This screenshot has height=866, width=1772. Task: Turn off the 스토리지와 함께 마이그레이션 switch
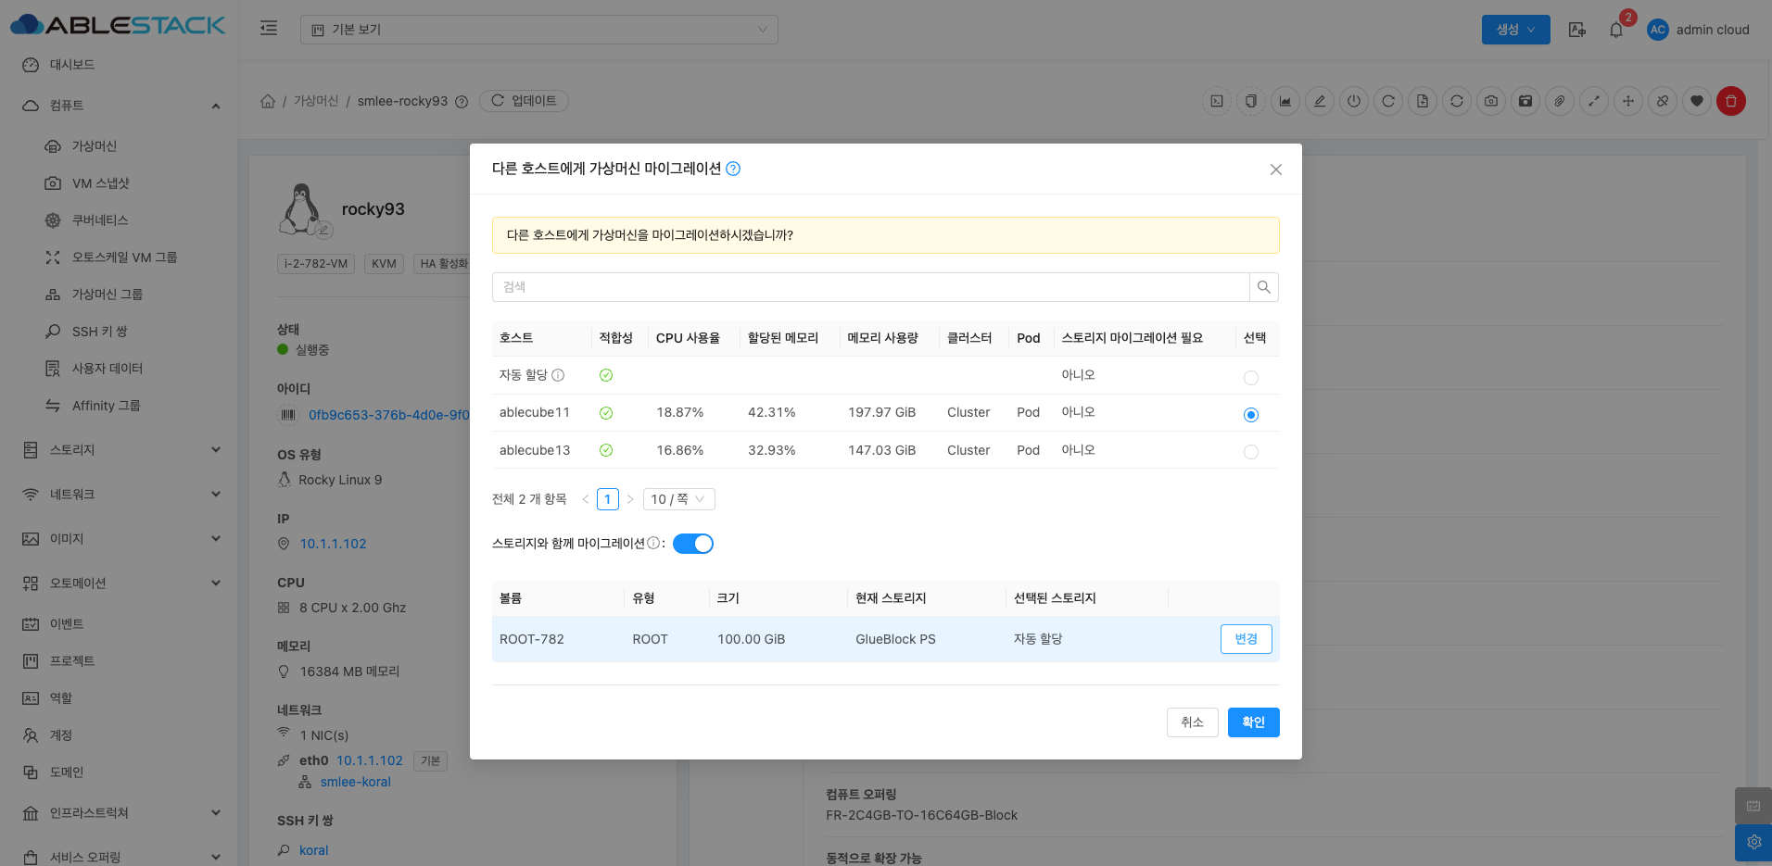(692, 544)
